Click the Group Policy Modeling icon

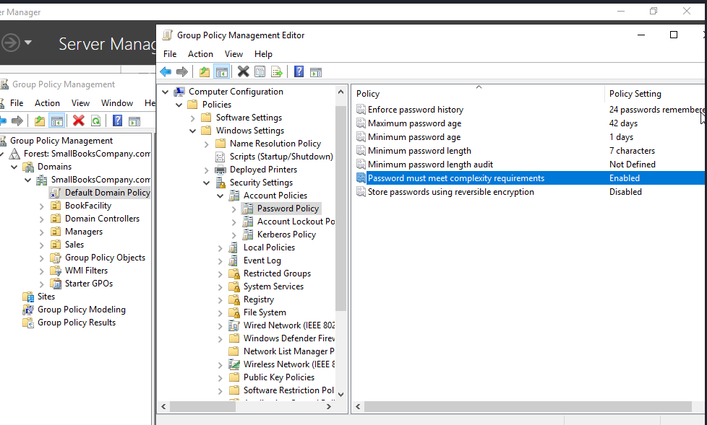tap(28, 310)
